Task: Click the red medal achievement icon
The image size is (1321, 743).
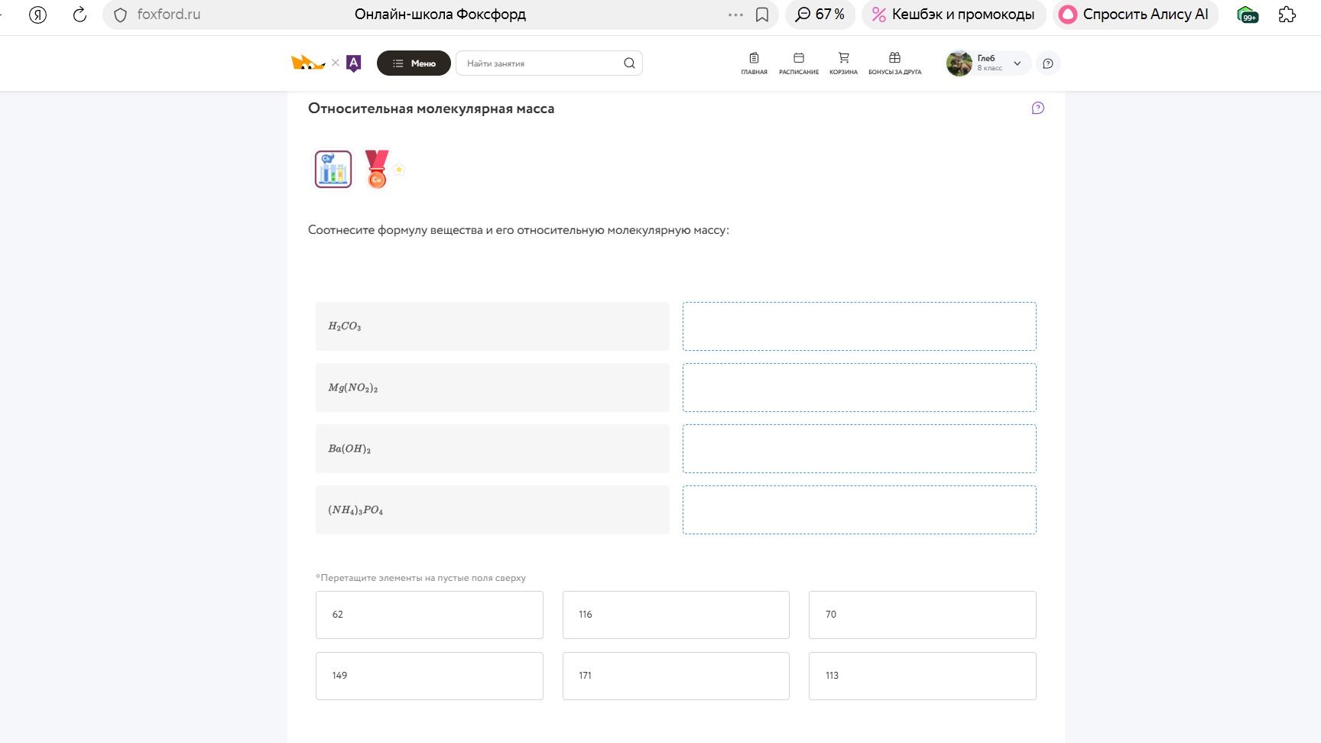Action: pyautogui.click(x=377, y=169)
